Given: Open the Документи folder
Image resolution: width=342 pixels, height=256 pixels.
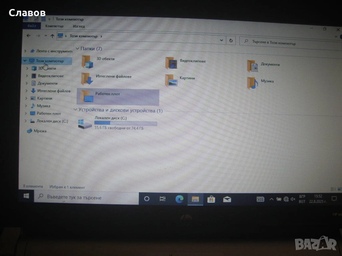Looking at the screenshot, I should coord(252,66).
